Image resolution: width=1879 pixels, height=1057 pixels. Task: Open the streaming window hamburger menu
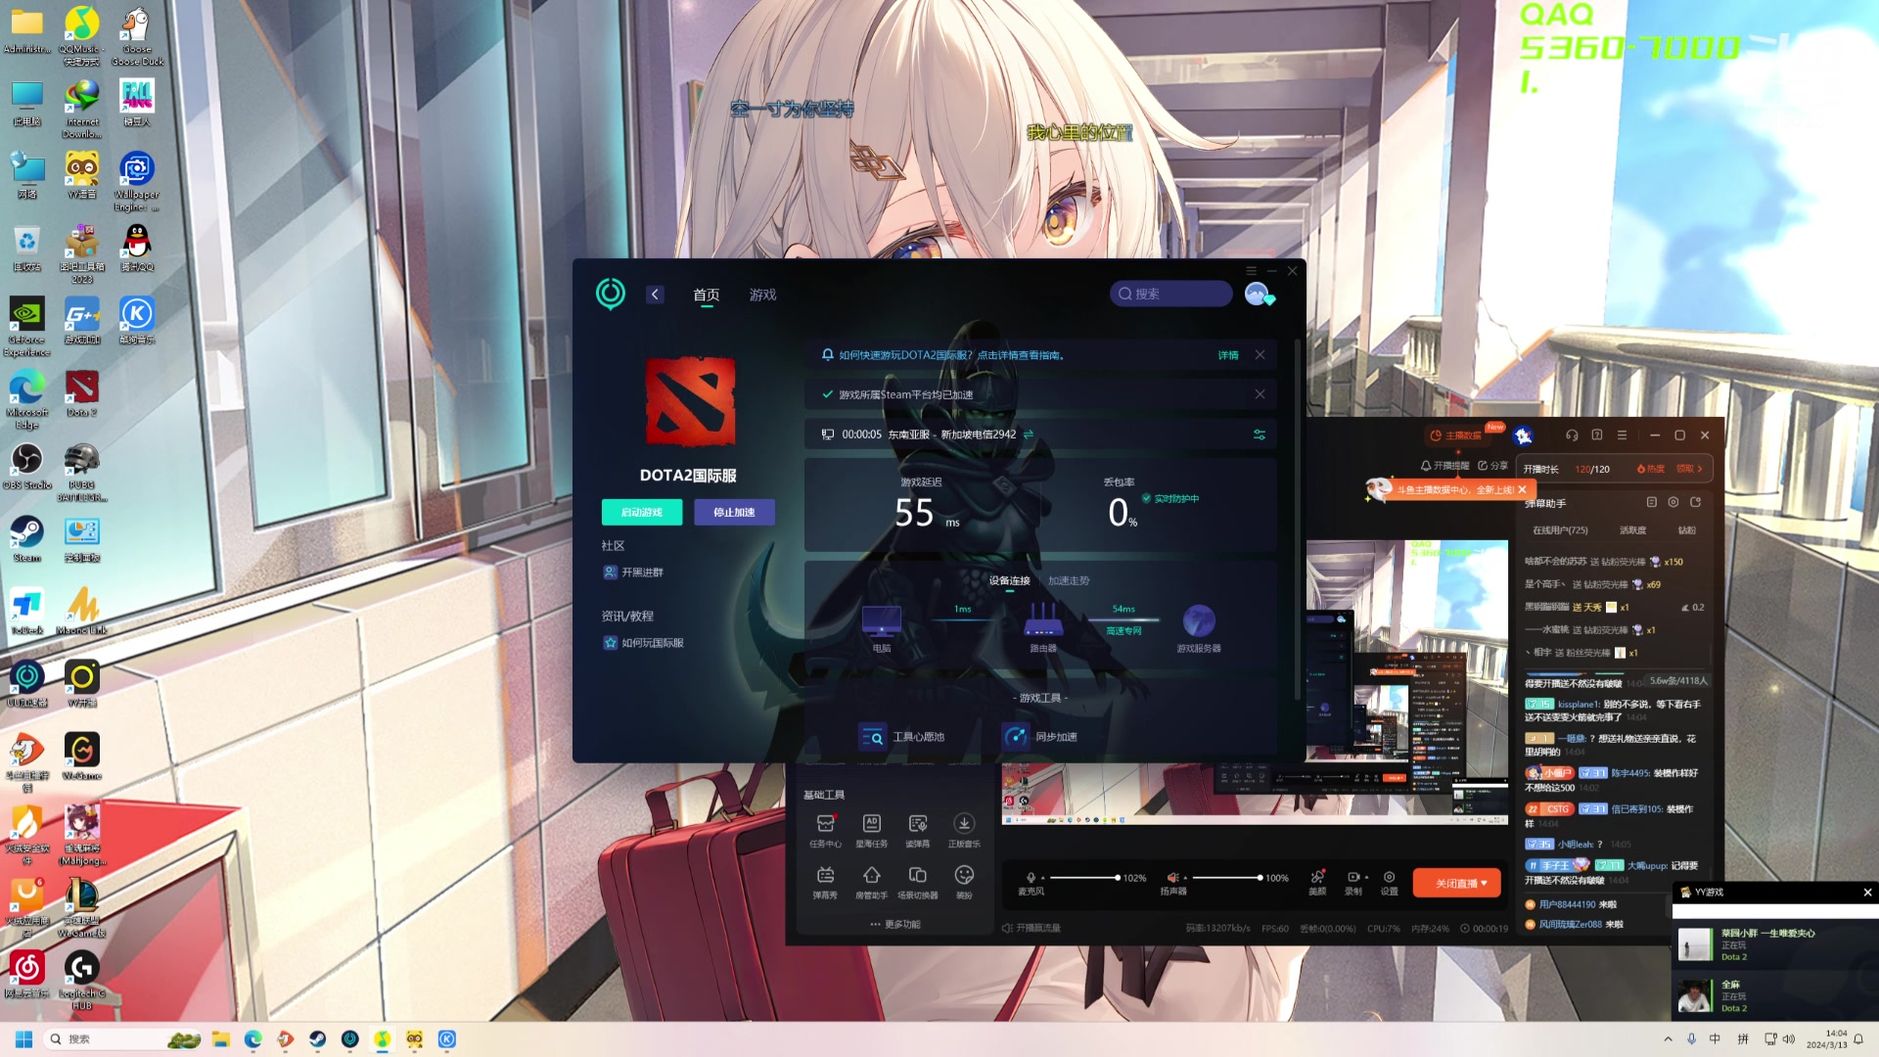[x=1622, y=436]
